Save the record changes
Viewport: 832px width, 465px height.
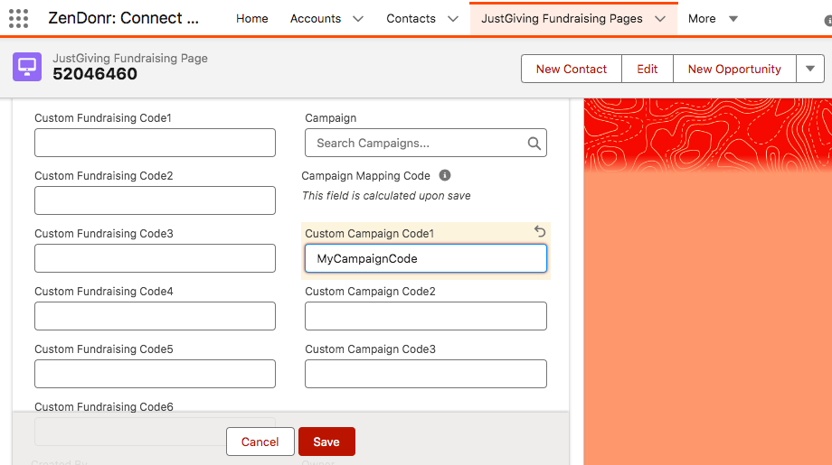point(326,442)
